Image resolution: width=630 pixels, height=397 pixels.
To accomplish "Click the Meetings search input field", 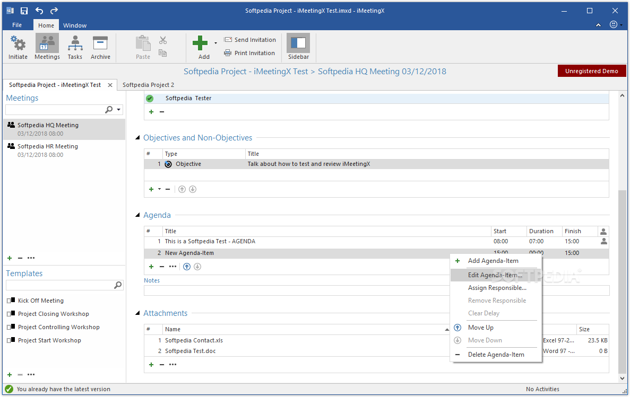I will point(55,110).
